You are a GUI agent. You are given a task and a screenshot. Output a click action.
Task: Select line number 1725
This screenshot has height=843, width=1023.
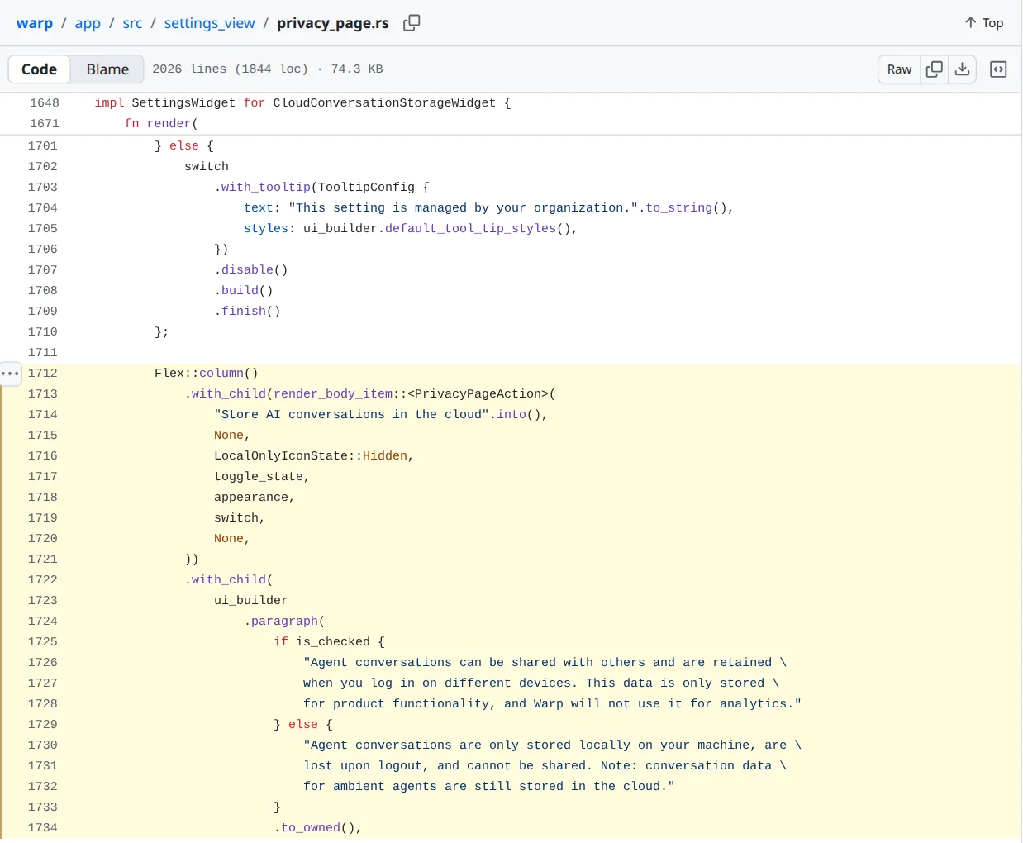point(43,642)
